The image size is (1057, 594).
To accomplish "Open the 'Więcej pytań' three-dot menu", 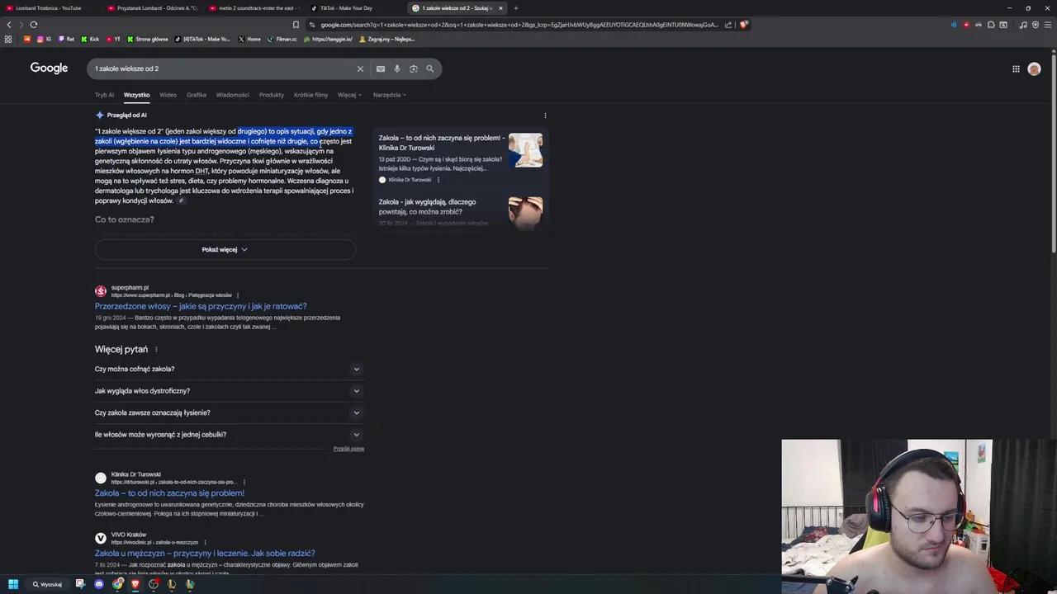I will (x=156, y=350).
